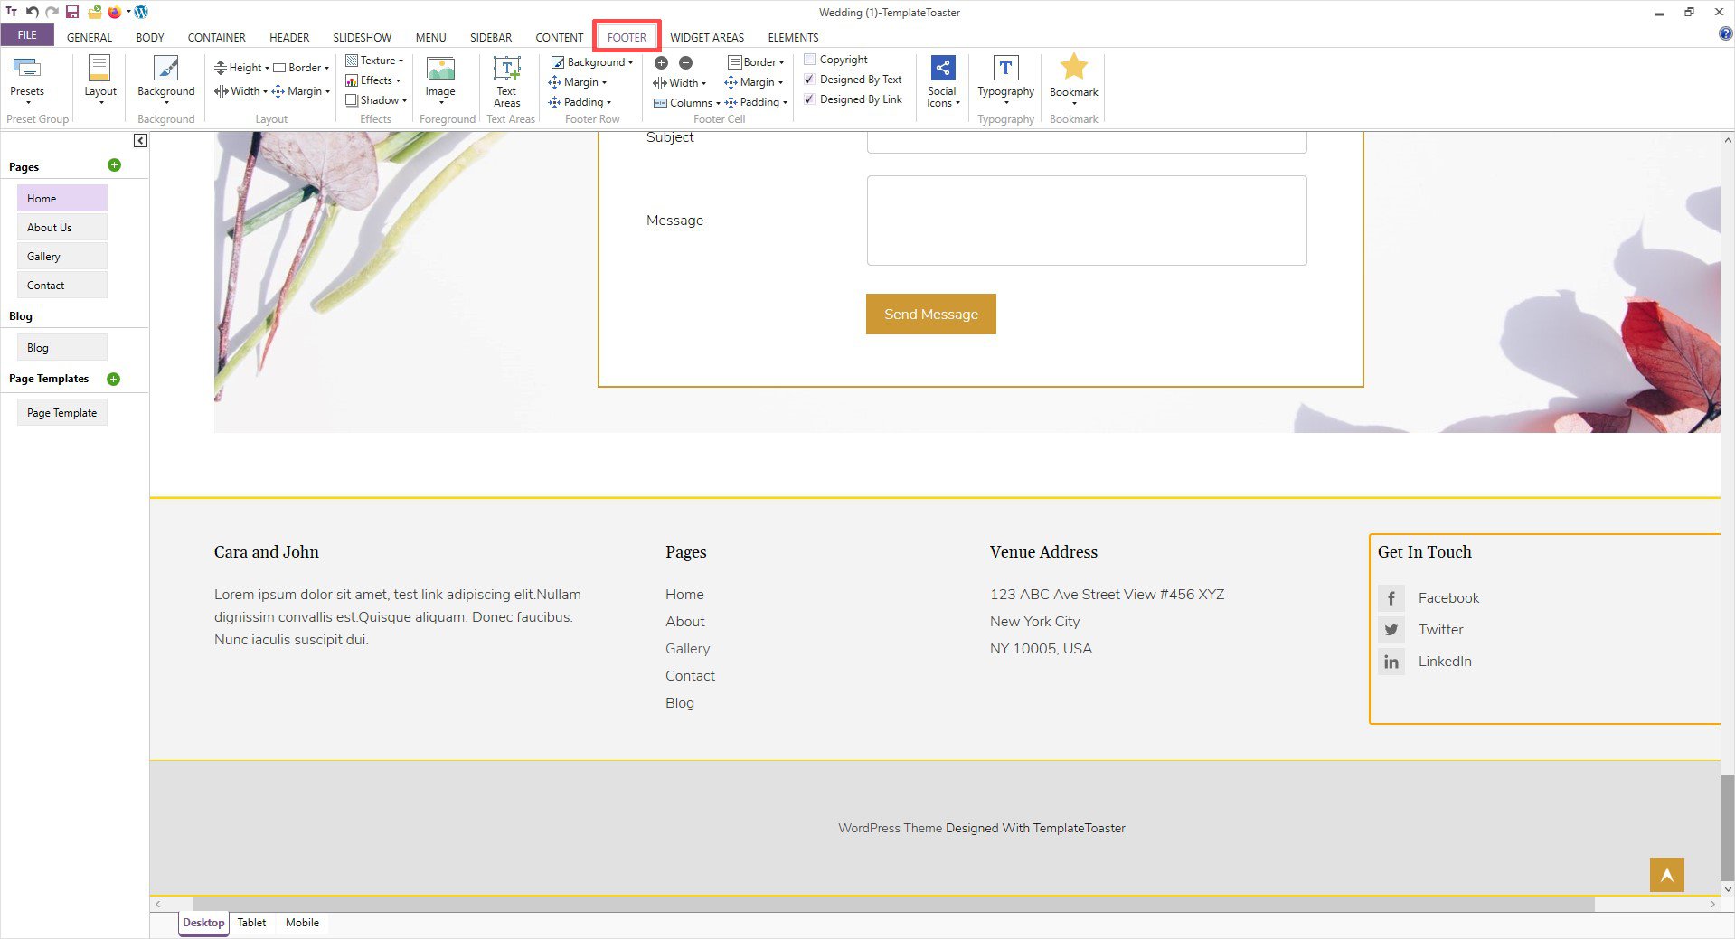The width and height of the screenshot is (1735, 939).
Task: Click the Save icon in quick access toolbar
Action: tap(72, 12)
